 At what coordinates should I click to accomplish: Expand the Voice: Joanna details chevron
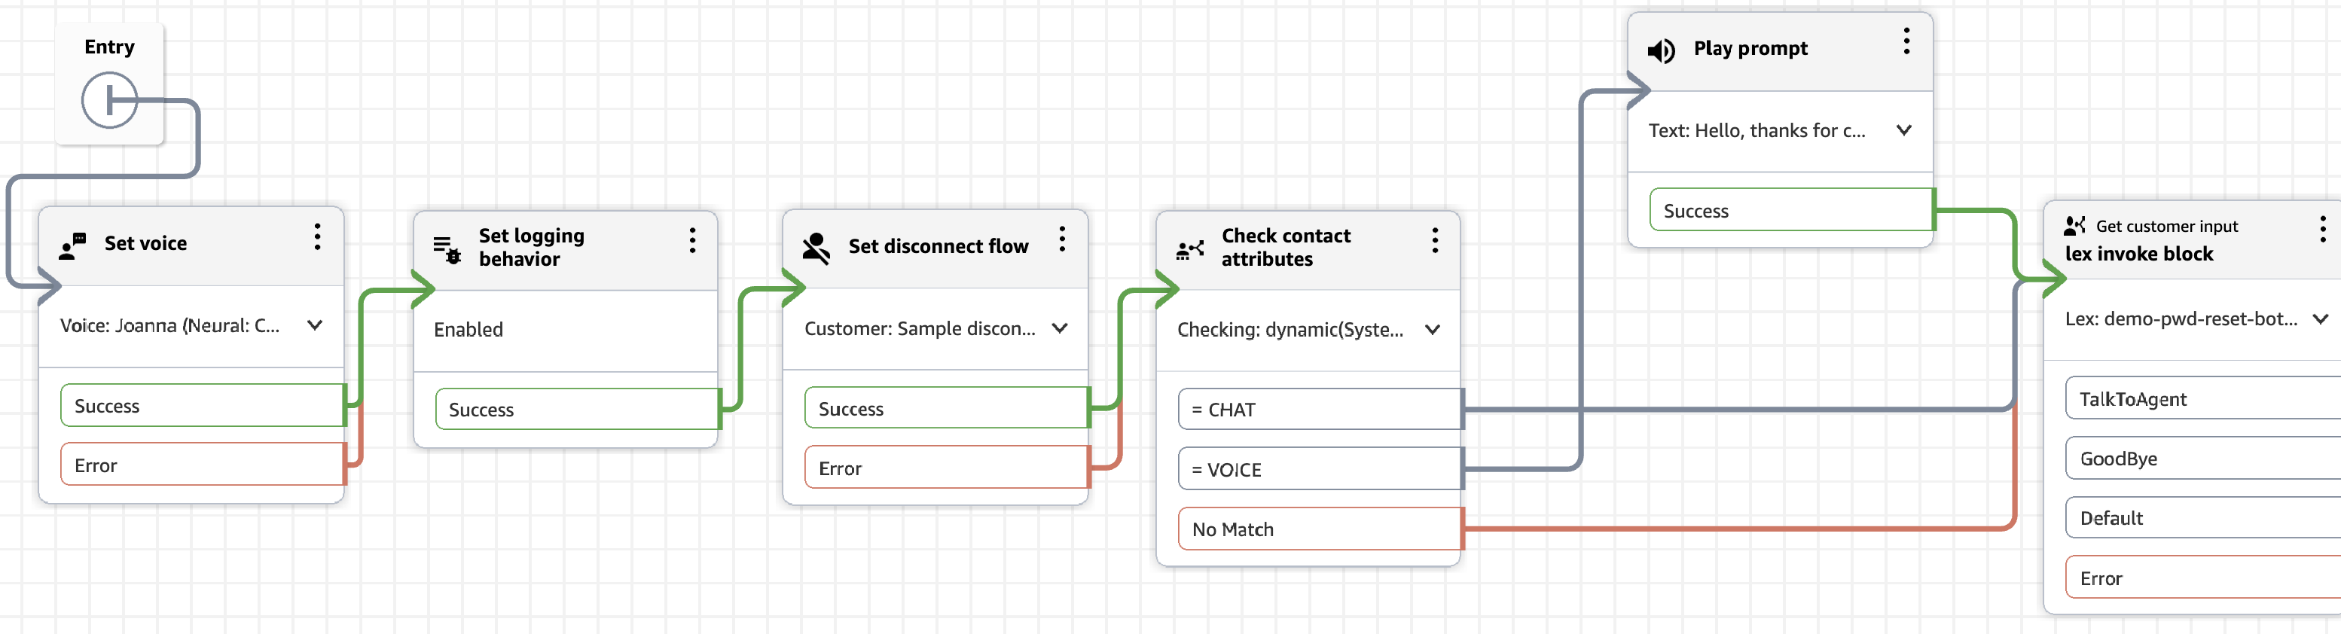[314, 325]
